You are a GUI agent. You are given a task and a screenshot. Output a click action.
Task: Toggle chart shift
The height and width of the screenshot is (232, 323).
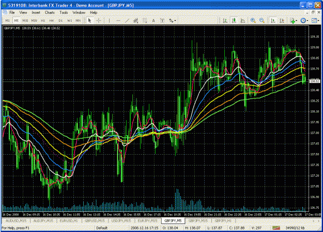(x=282, y=21)
